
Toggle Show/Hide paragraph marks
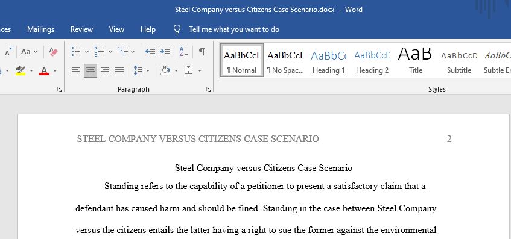(x=202, y=51)
